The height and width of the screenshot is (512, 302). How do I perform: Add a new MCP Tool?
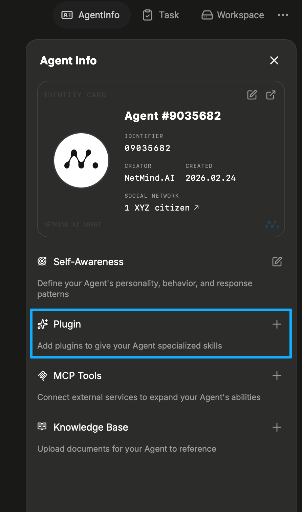pyautogui.click(x=277, y=376)
